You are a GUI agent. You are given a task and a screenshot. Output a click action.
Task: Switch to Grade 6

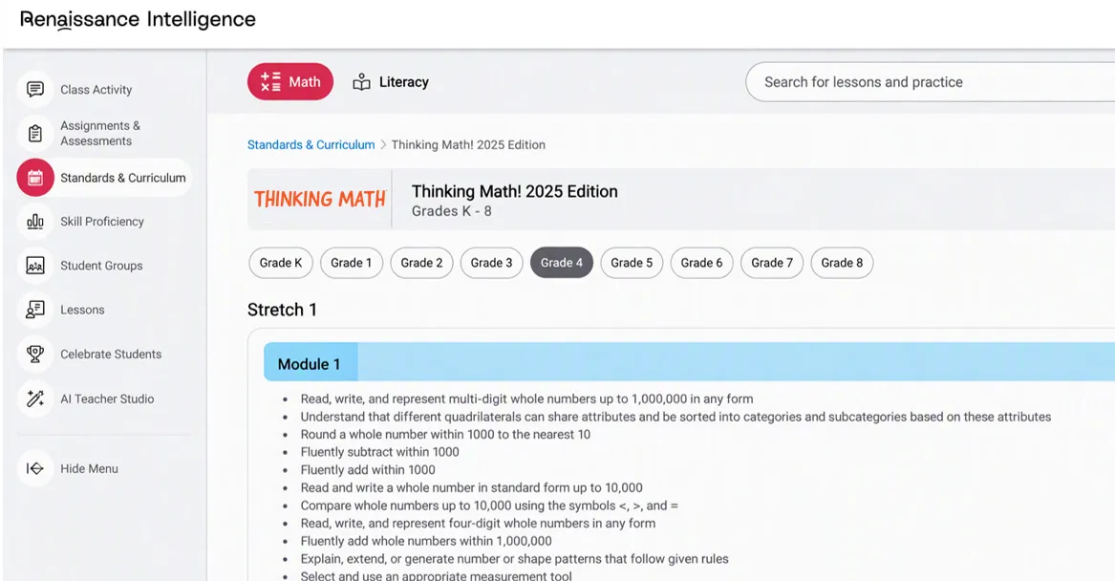pyautogui.click(x=702, y=263)
